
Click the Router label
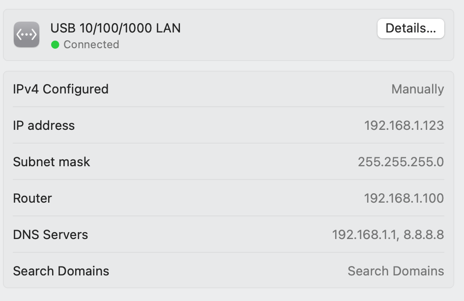click(32, 198)
